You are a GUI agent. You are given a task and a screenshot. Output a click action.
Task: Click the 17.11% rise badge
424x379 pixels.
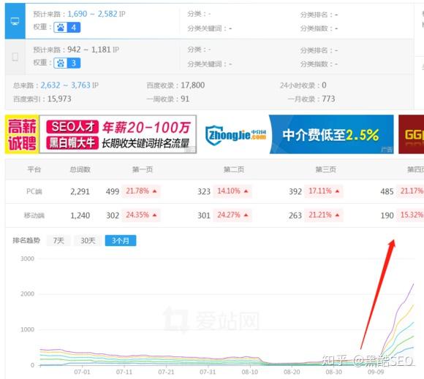point(324,191)
